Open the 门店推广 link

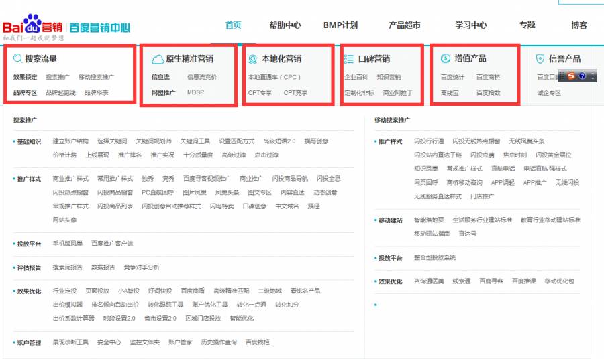click(482, 196)
